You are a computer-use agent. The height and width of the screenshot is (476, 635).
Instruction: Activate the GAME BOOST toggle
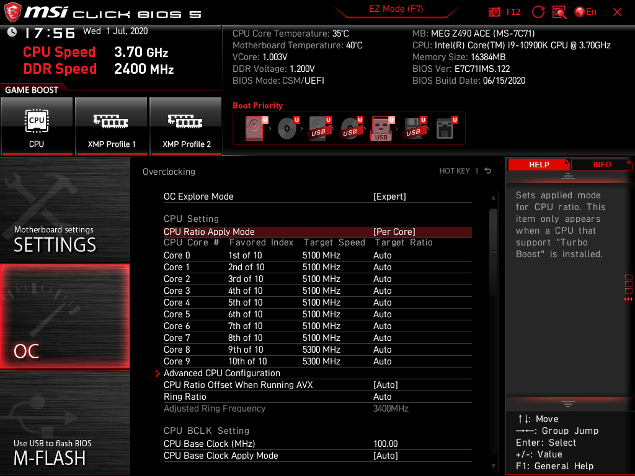click(x=37, y=126)
